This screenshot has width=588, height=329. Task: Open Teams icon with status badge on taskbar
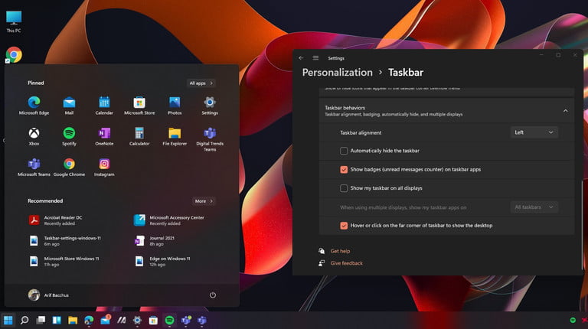(186, 320)
